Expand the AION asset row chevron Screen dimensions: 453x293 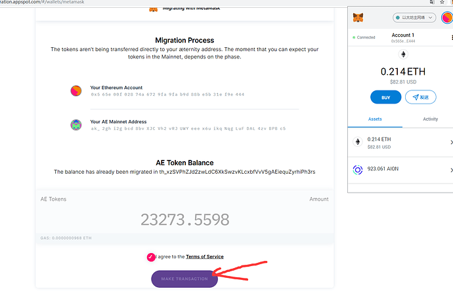[451, 170]
